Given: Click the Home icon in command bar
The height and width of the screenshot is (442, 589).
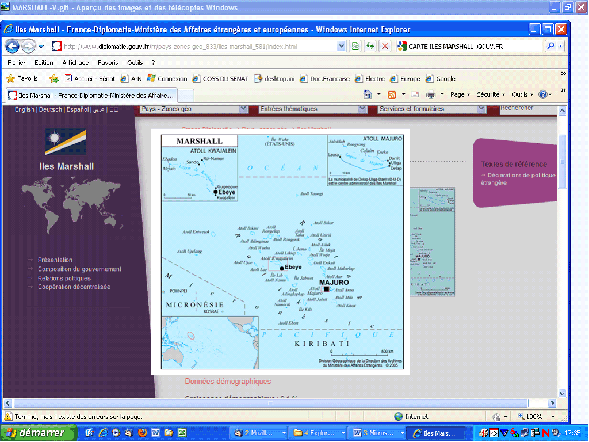Looking at the screenshot, I should click(x=368, y=94).
